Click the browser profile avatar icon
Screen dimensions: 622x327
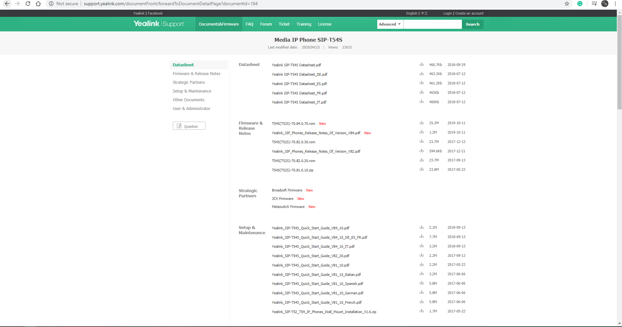[604, 4]
